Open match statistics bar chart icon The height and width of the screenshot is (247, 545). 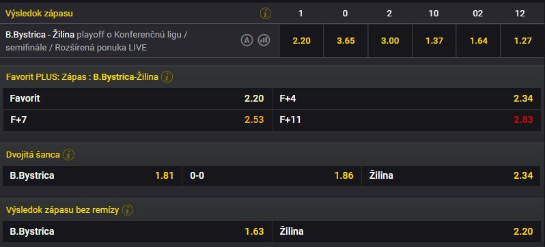264,41
